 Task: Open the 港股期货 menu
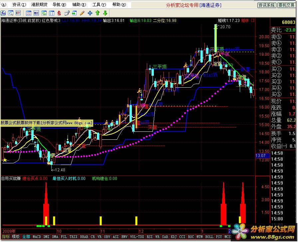point(39,5)
